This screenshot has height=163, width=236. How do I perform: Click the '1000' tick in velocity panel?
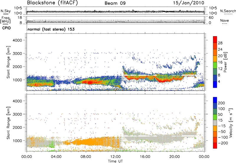pyautogui.click(x=17, y=141)
